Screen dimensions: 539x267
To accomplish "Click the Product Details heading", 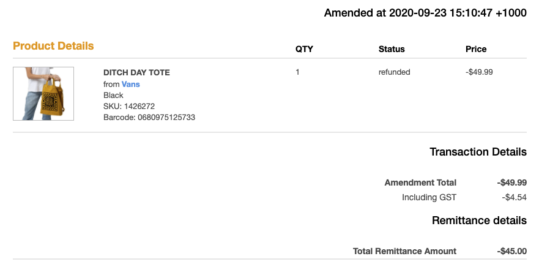I will point(53,46).
